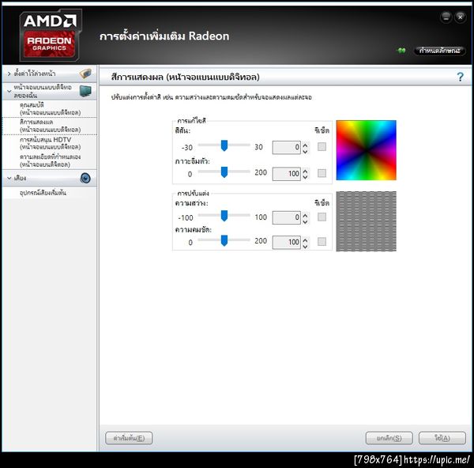Click the brightness slider thumb

tap(224, 216)
